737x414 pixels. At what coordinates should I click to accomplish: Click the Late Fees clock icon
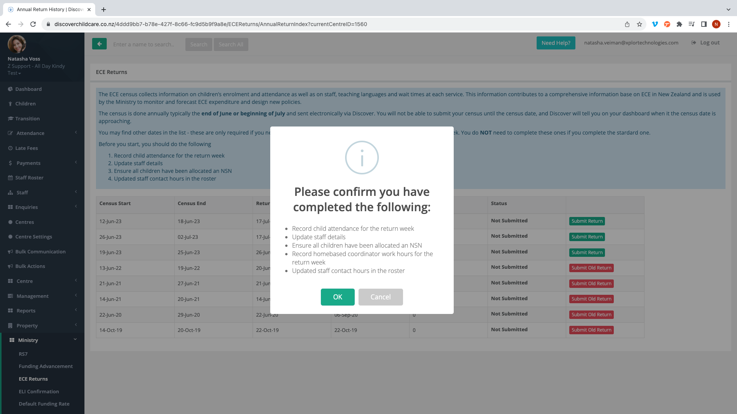[10, 148]
